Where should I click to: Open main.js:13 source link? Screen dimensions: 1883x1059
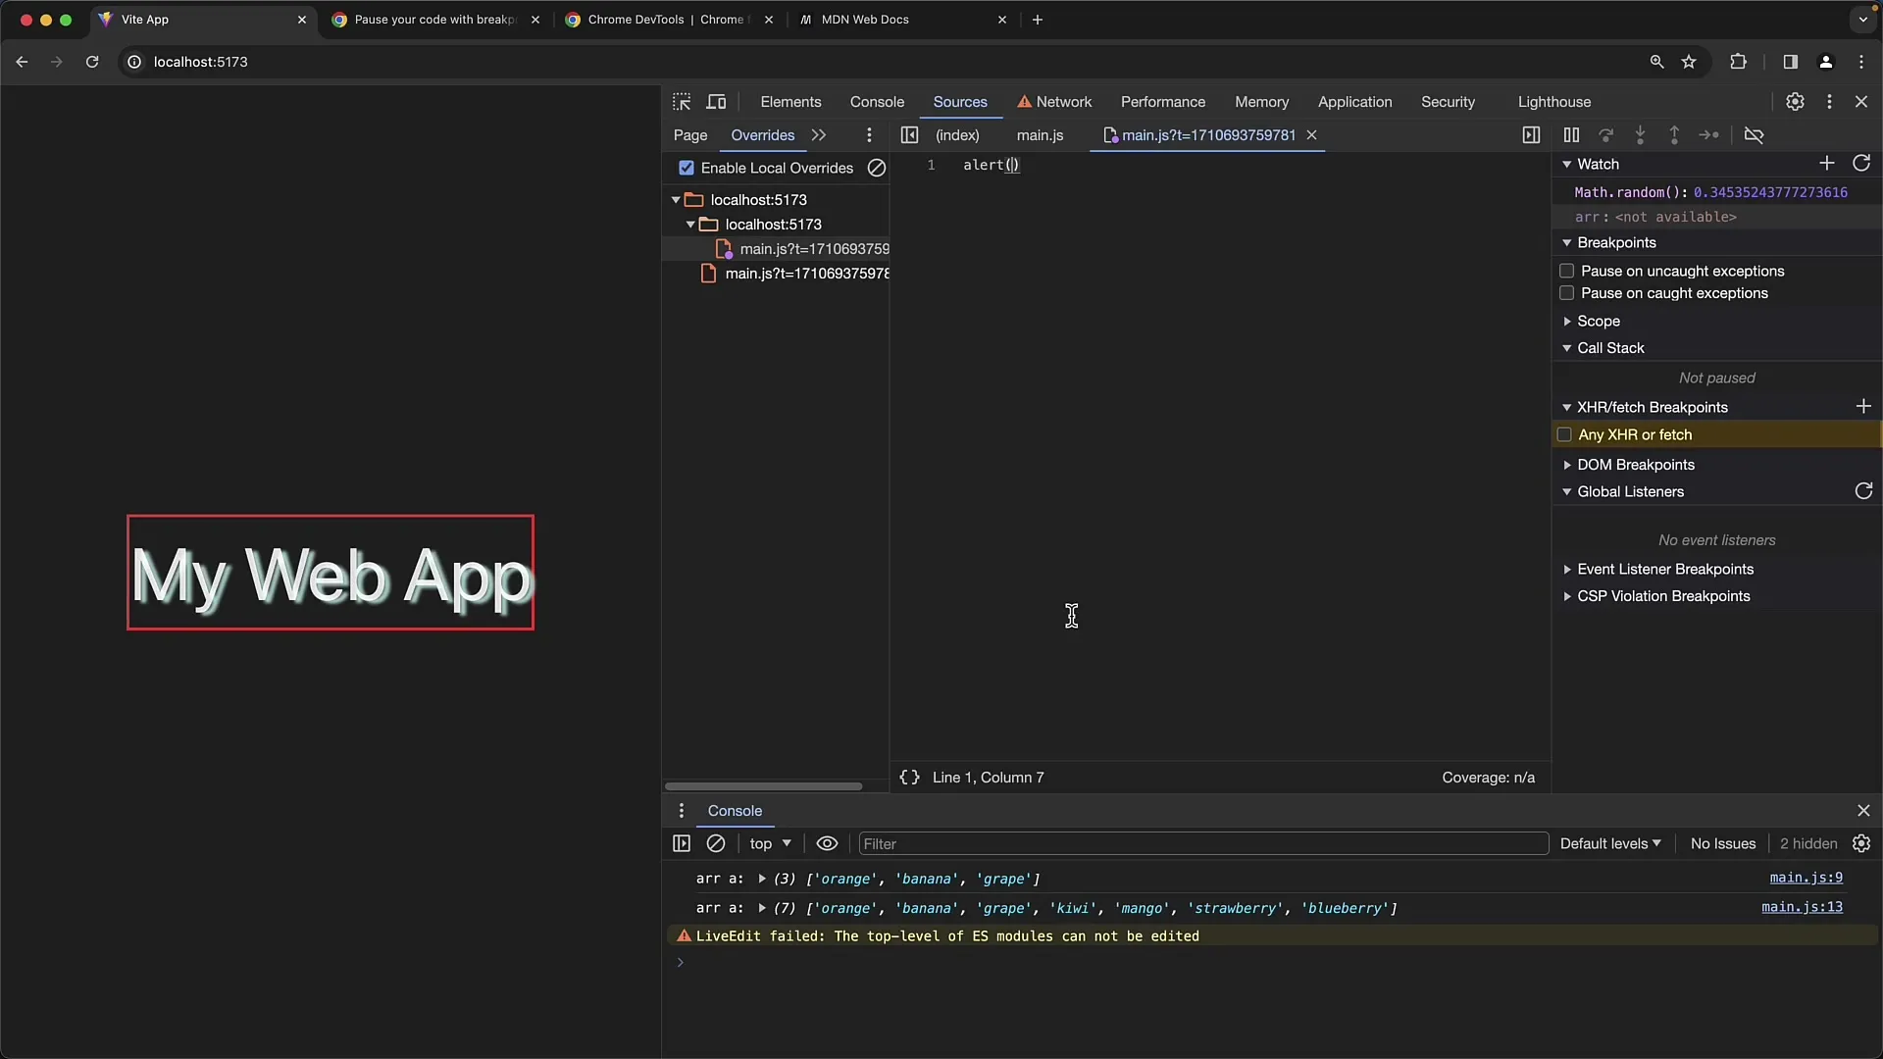(x=1802, y=908)
